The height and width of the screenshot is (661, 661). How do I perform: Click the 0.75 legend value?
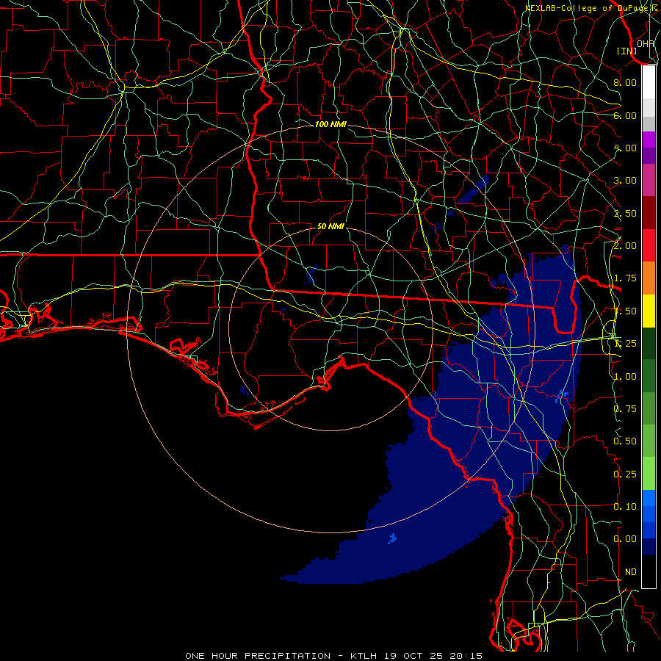[625, 409]
